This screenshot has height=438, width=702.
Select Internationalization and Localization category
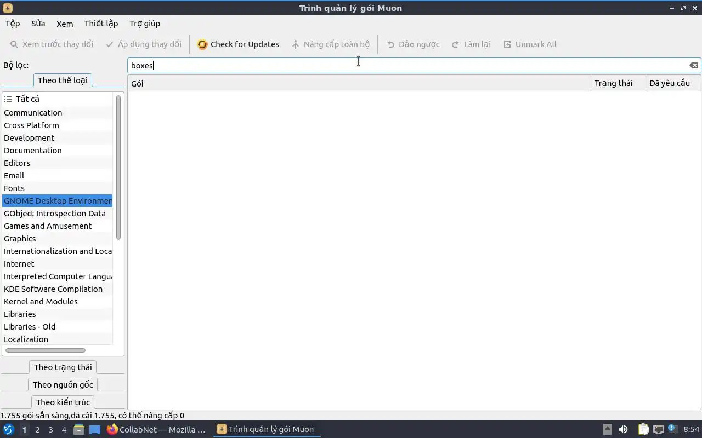pos(58,251)
